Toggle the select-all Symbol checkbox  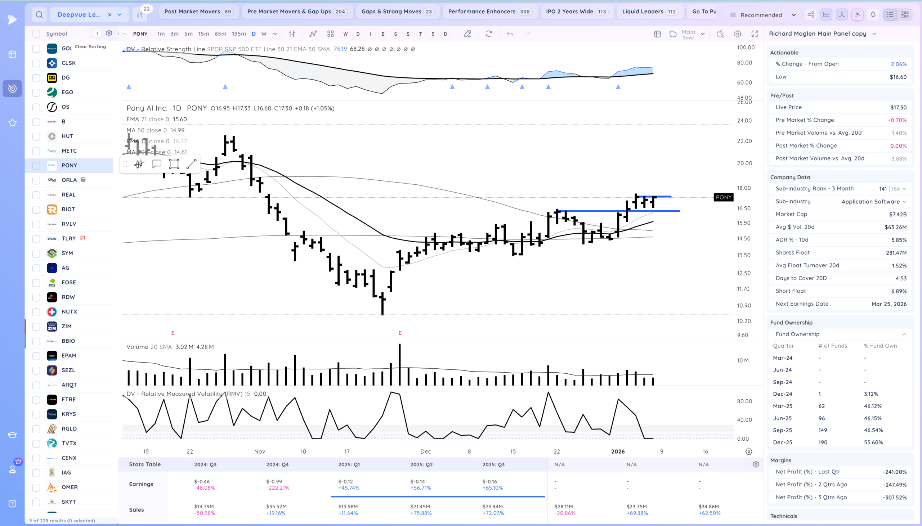36,33
